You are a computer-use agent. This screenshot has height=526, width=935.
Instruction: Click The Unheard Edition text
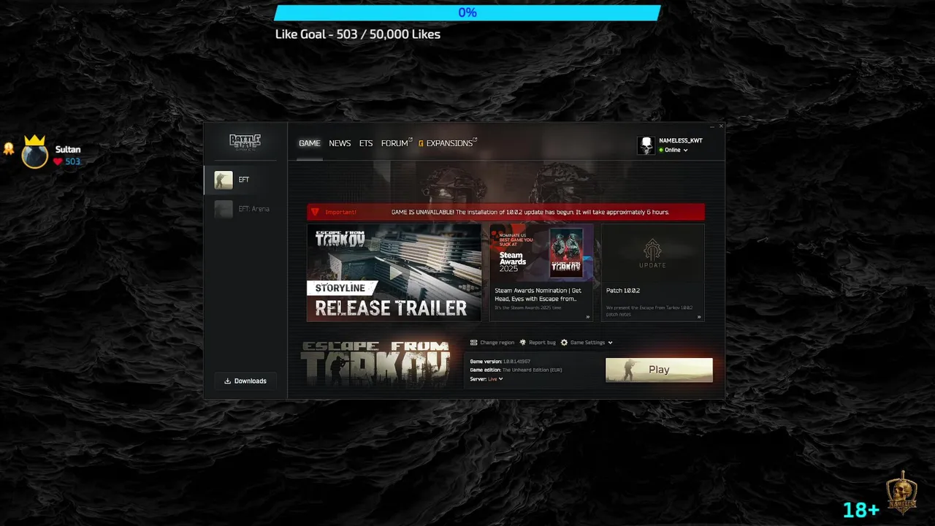click(x=532, y=370)
